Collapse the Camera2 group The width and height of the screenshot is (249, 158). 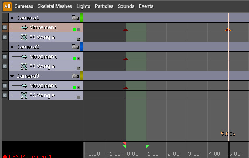[x=12, y=47]
